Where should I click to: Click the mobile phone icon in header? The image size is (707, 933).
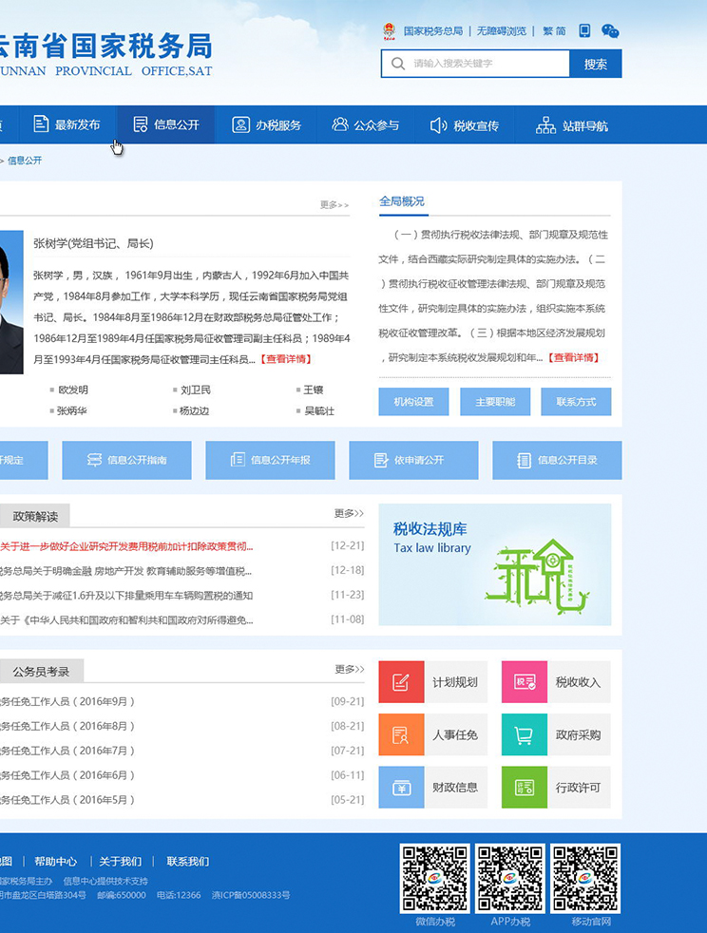point(584,30)
